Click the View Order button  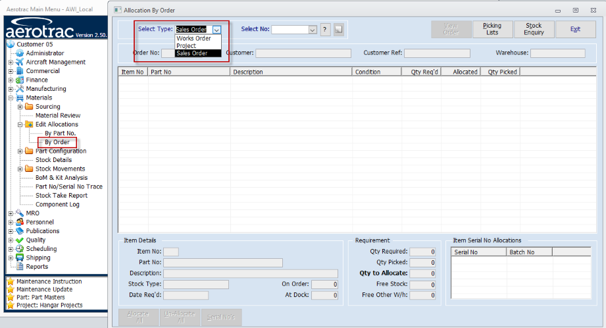click(451, 29)
